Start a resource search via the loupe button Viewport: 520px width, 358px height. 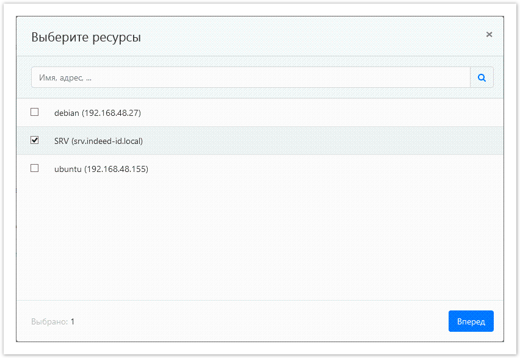click(482, 77)
